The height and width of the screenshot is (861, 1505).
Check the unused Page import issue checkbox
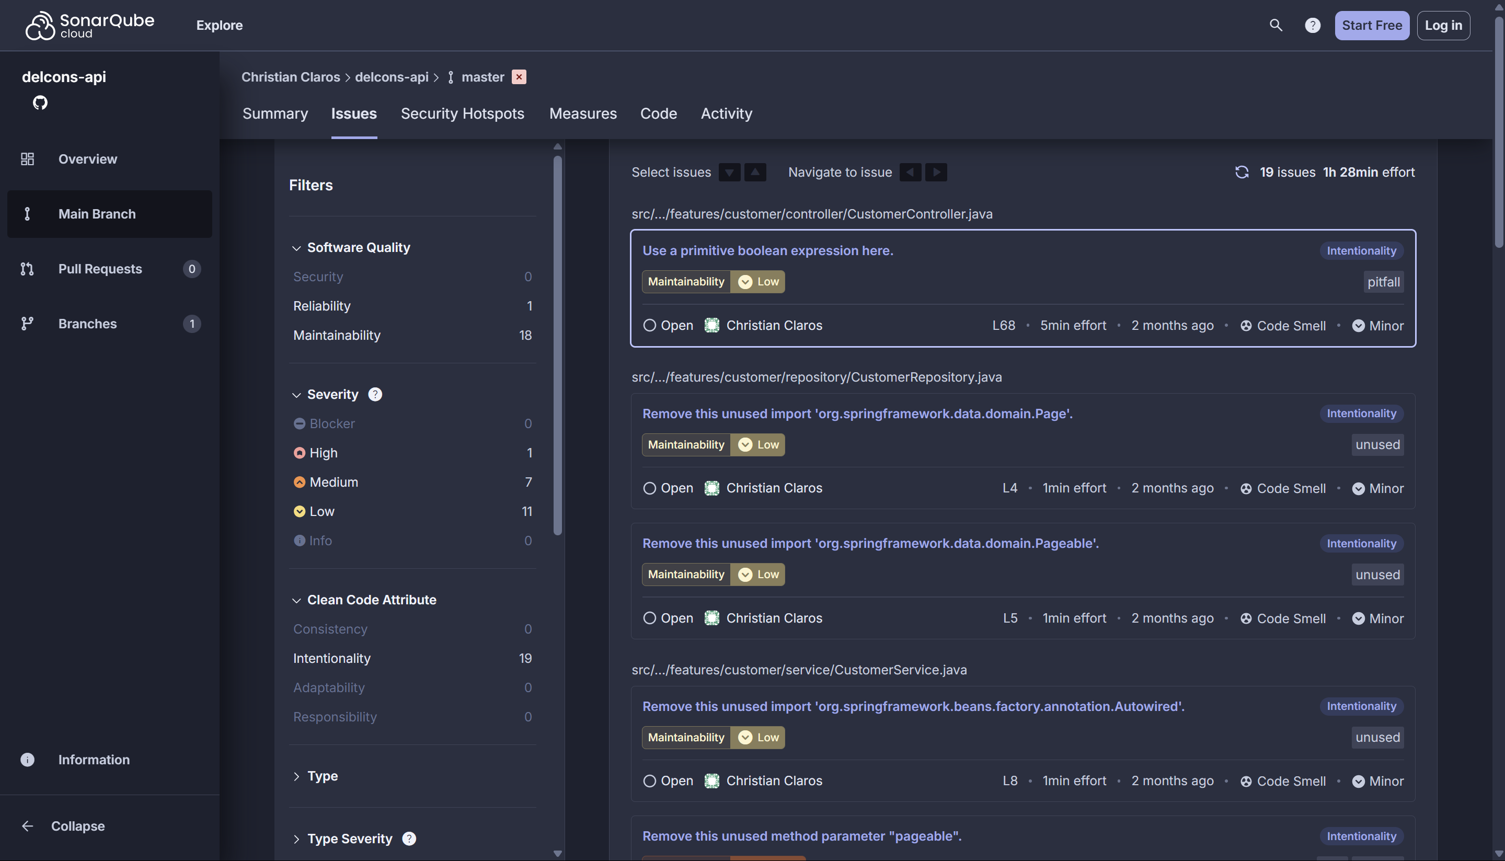click(650, 488)
